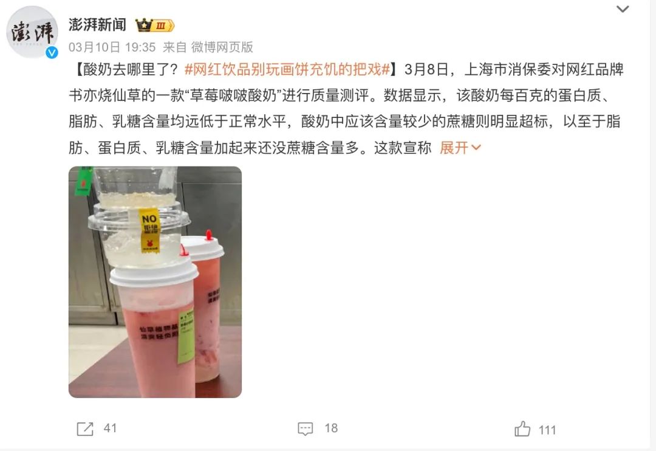Click the comment count 18
This screenshot has height=451, width=656.
pos(331,429)
